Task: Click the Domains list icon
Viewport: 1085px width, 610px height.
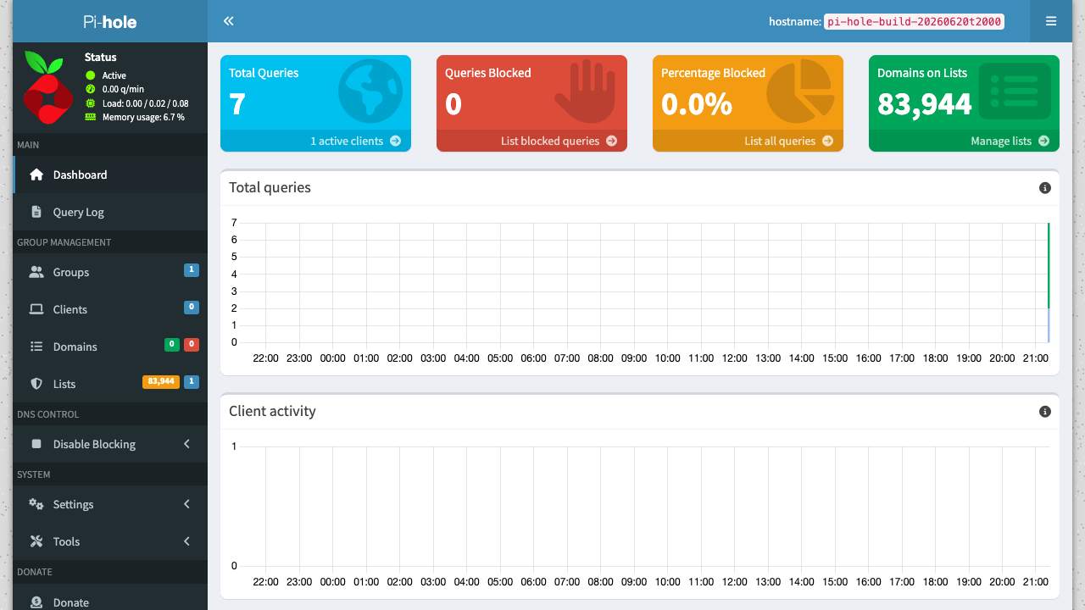Action: click(36, 347)
